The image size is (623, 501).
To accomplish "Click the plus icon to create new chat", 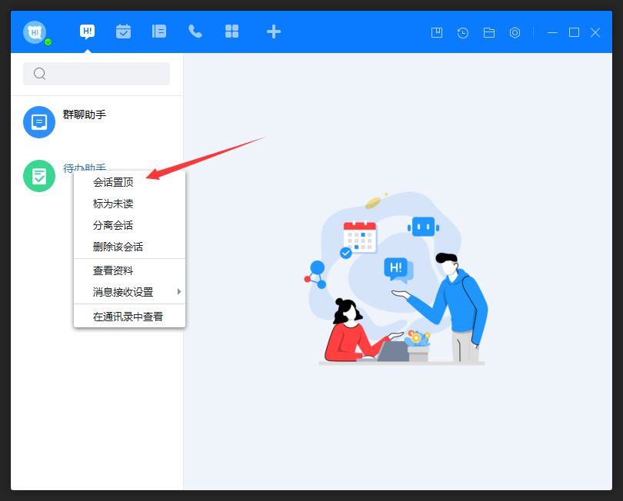I will coord(274,32).
